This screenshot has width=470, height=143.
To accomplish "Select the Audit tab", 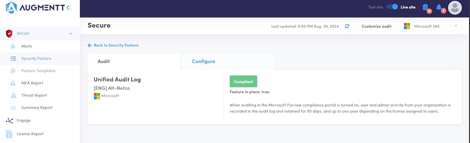I will (x=104, y=61).
